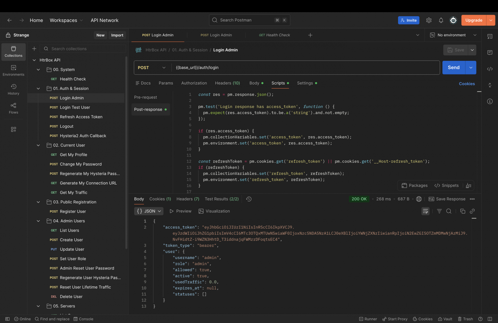Open the Workspaces dropdown
Screen dimensions: 498x323
coord(66,20)
